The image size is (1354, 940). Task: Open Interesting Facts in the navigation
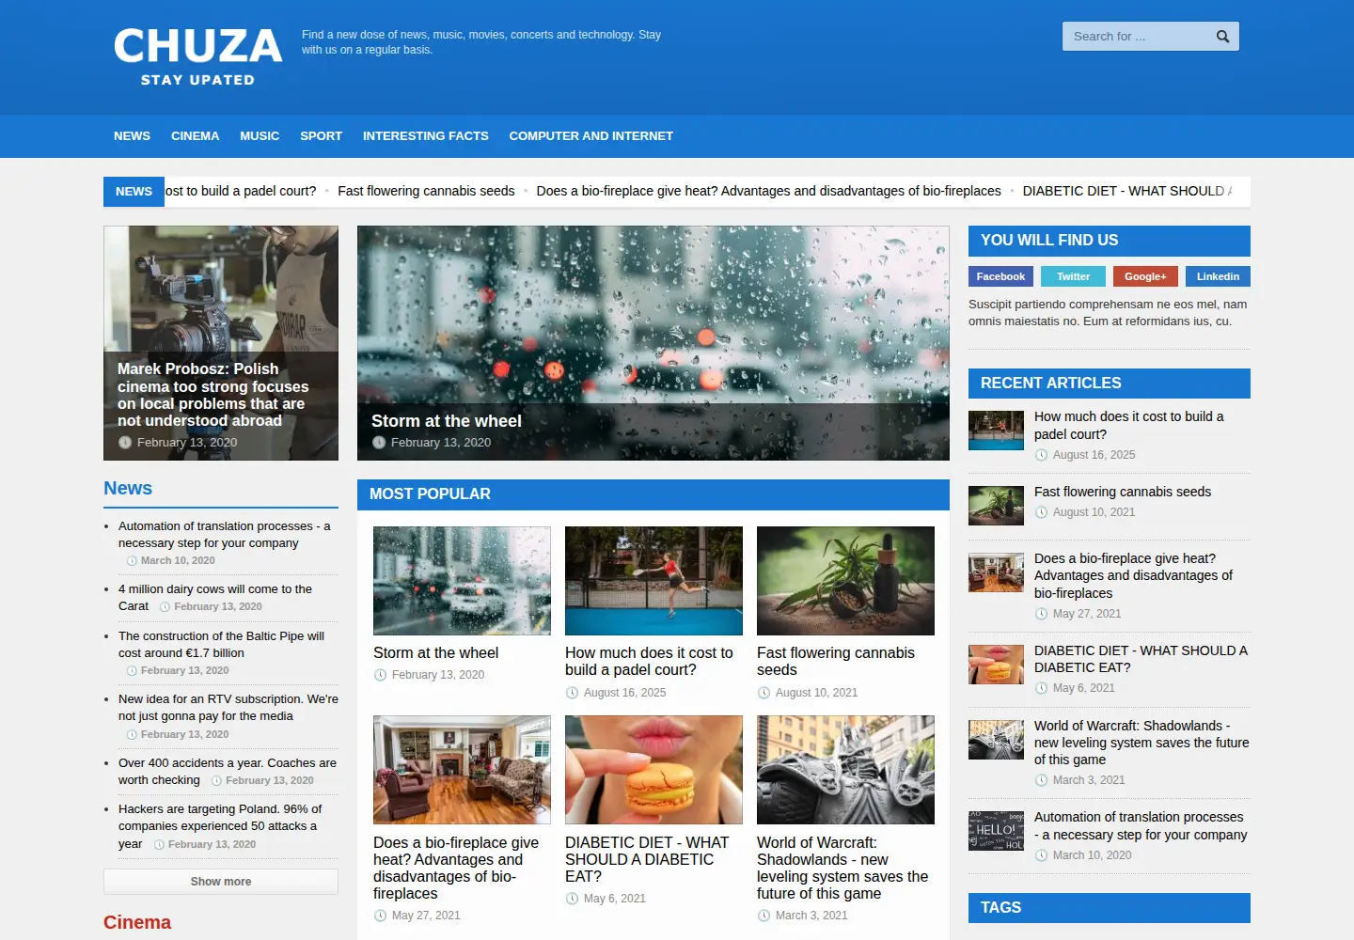pyautogui.click(x=426, y=136)
